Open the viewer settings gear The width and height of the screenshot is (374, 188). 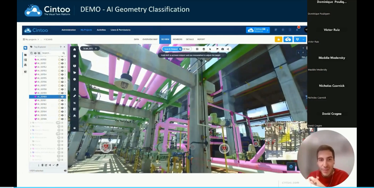point(74,79)
